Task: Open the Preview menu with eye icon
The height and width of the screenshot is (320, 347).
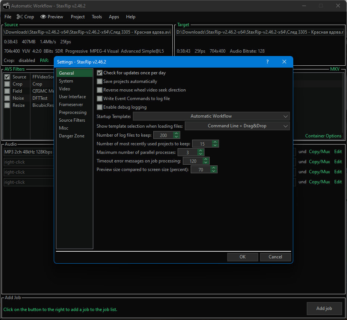Action: tap(52, 17)
